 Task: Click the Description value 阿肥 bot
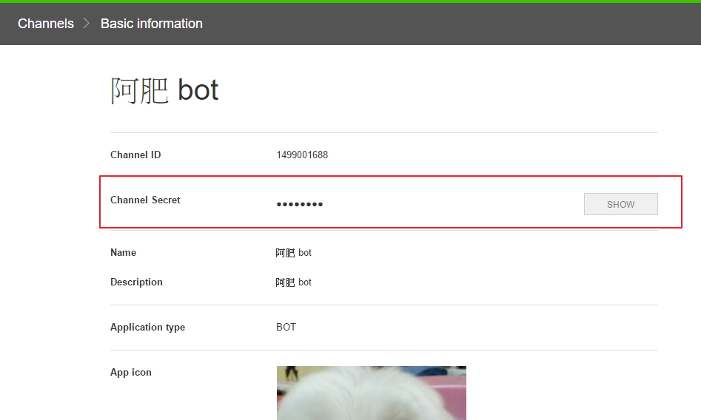tap(293, 282)
